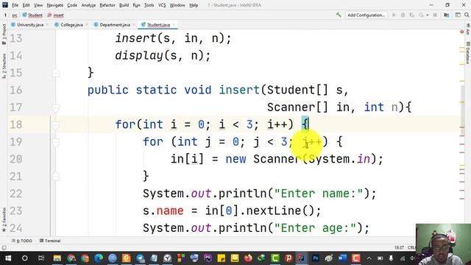Open Project Structure icon in toolbar
The image size is (471, 265).
pyautogui.click(x=447, y=15)
